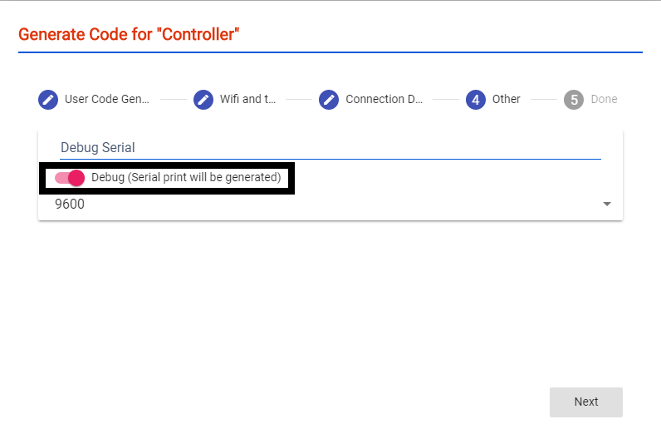Open the baud rate dropdown arrow
The width and height of the screenshot is (661, 424).
click(x=607, y=204)
